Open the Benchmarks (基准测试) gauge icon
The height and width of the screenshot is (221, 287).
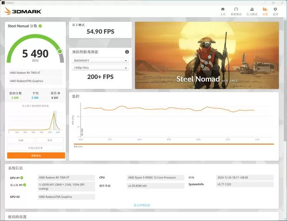point(236,9)
